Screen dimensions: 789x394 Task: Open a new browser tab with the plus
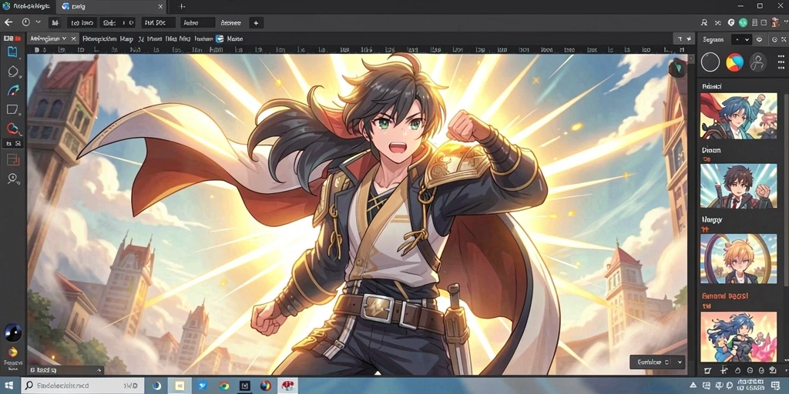coord(182,6)
